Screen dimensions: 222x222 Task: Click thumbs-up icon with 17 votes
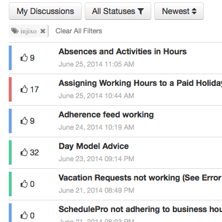24,89
